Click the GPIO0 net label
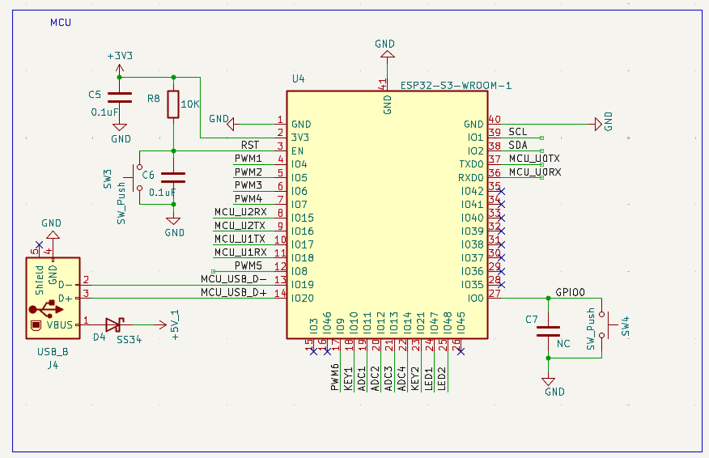This screenshot has width=709, height=458. (x=570, y=292)
